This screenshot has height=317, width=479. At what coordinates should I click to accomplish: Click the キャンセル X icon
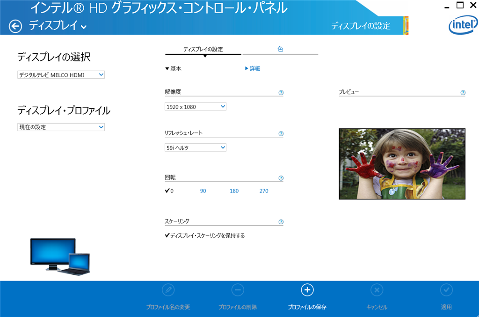377,290
